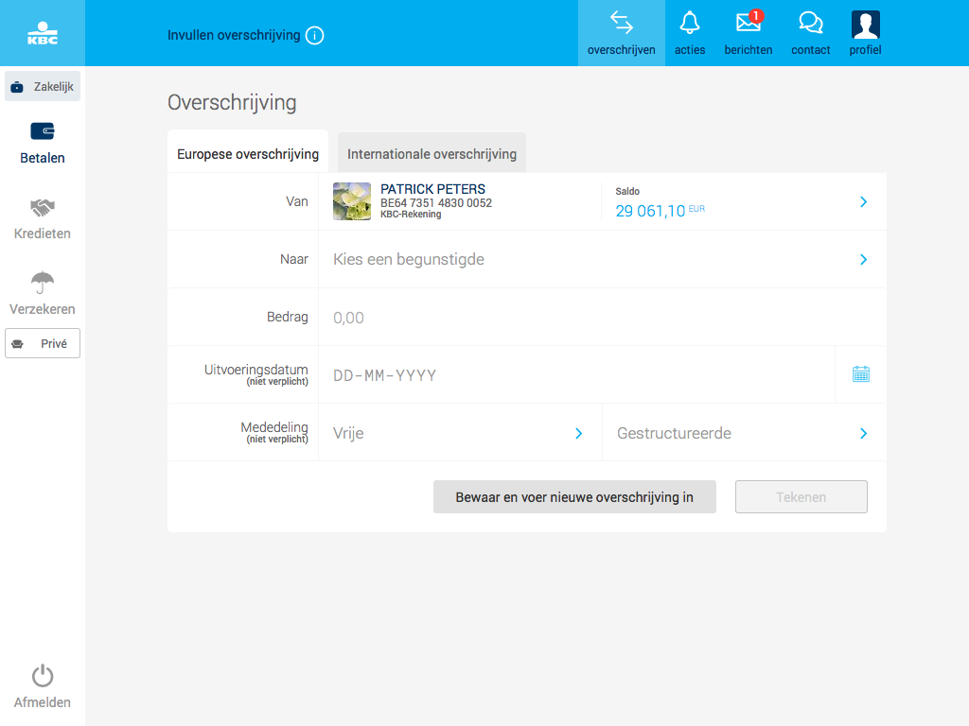The height and width of the screenshot is (726, 969).
Task: Open the info icon beside Invullen overschrijving
Action: [315, 36]
